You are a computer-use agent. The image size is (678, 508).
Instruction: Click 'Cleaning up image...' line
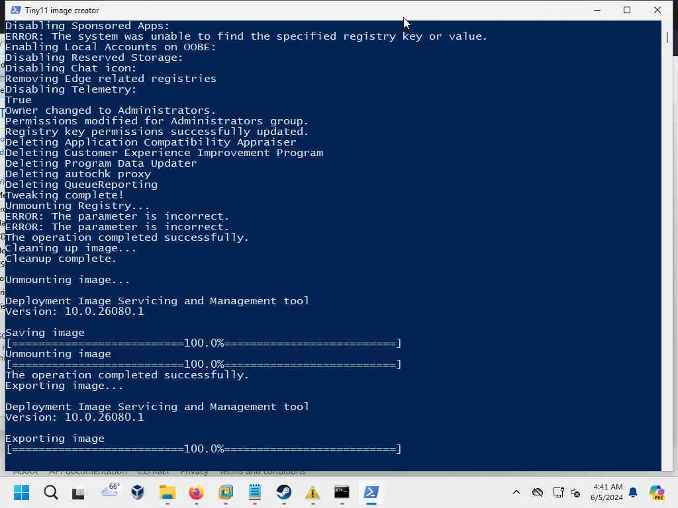(x=71, y=248)
